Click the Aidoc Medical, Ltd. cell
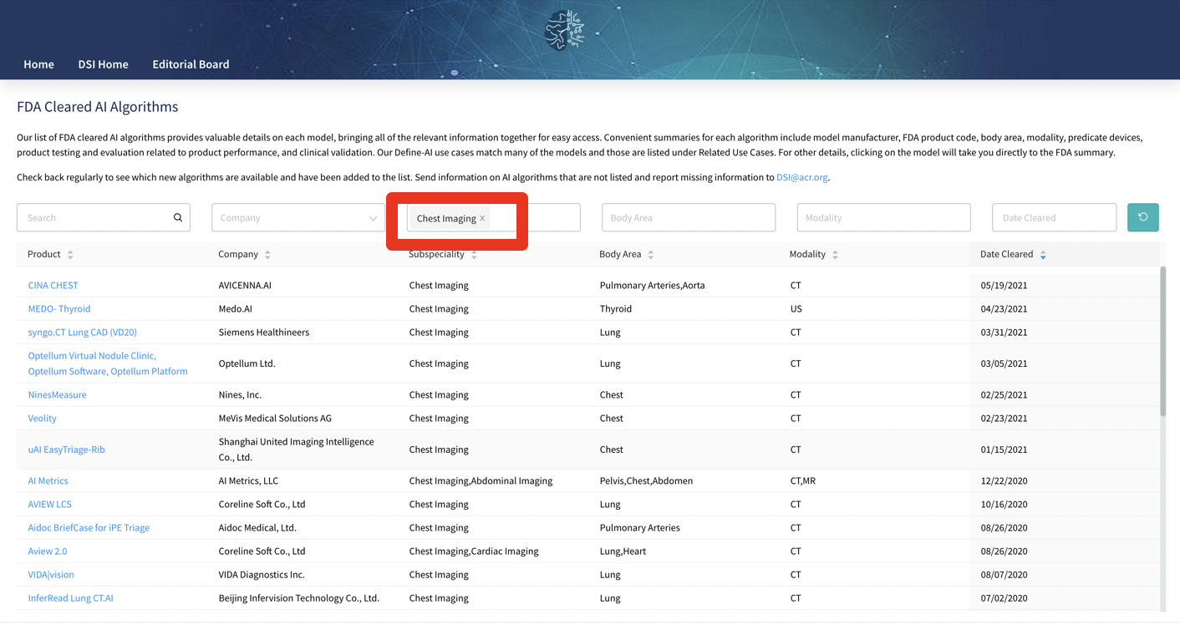Viewport: 1180px width, 630px height. (x=257, y=527)
